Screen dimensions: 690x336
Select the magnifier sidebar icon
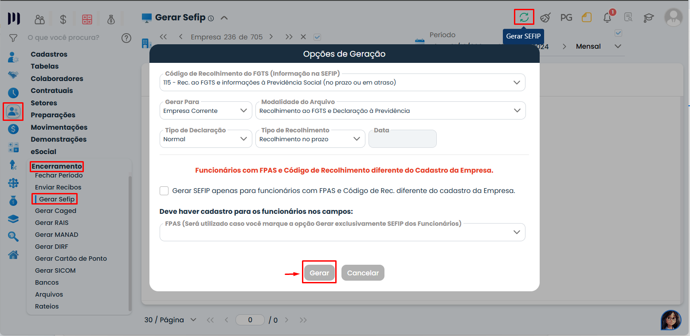tap(13, 237)
